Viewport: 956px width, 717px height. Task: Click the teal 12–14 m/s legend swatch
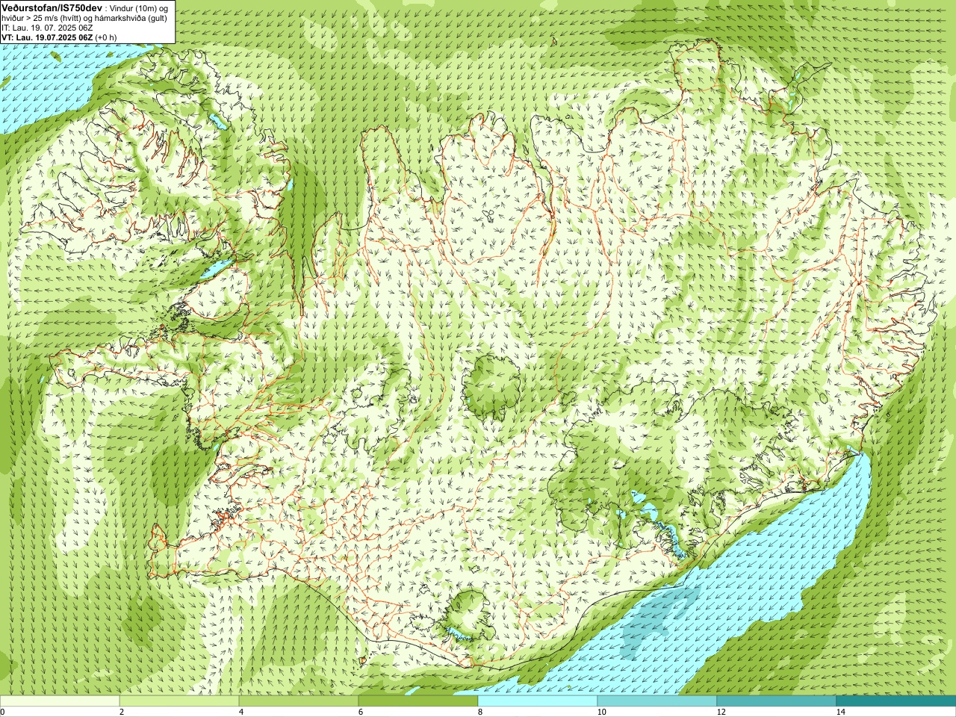(x=777, y=701)
